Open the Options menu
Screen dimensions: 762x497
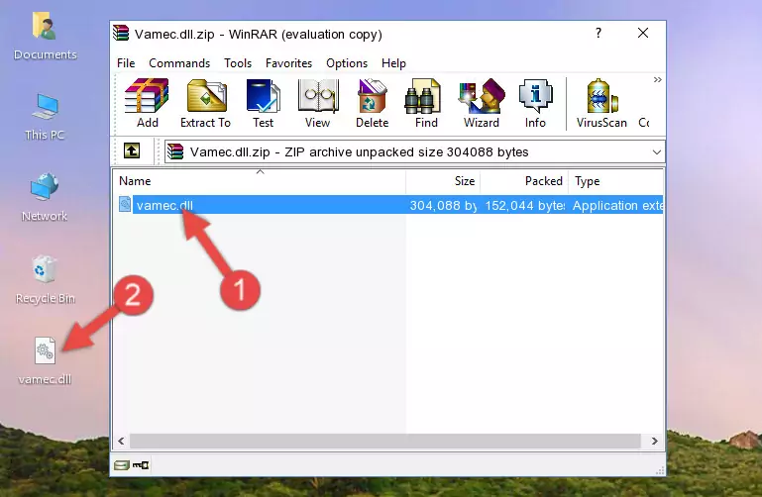347,63
